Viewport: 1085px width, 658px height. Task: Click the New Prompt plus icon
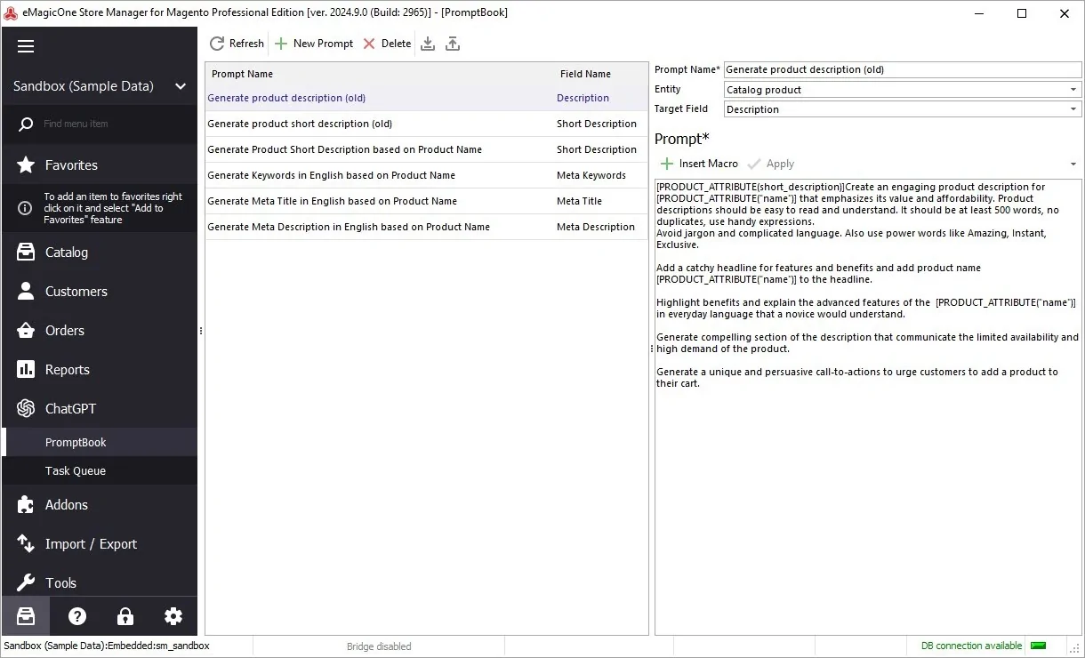point(281,44)
